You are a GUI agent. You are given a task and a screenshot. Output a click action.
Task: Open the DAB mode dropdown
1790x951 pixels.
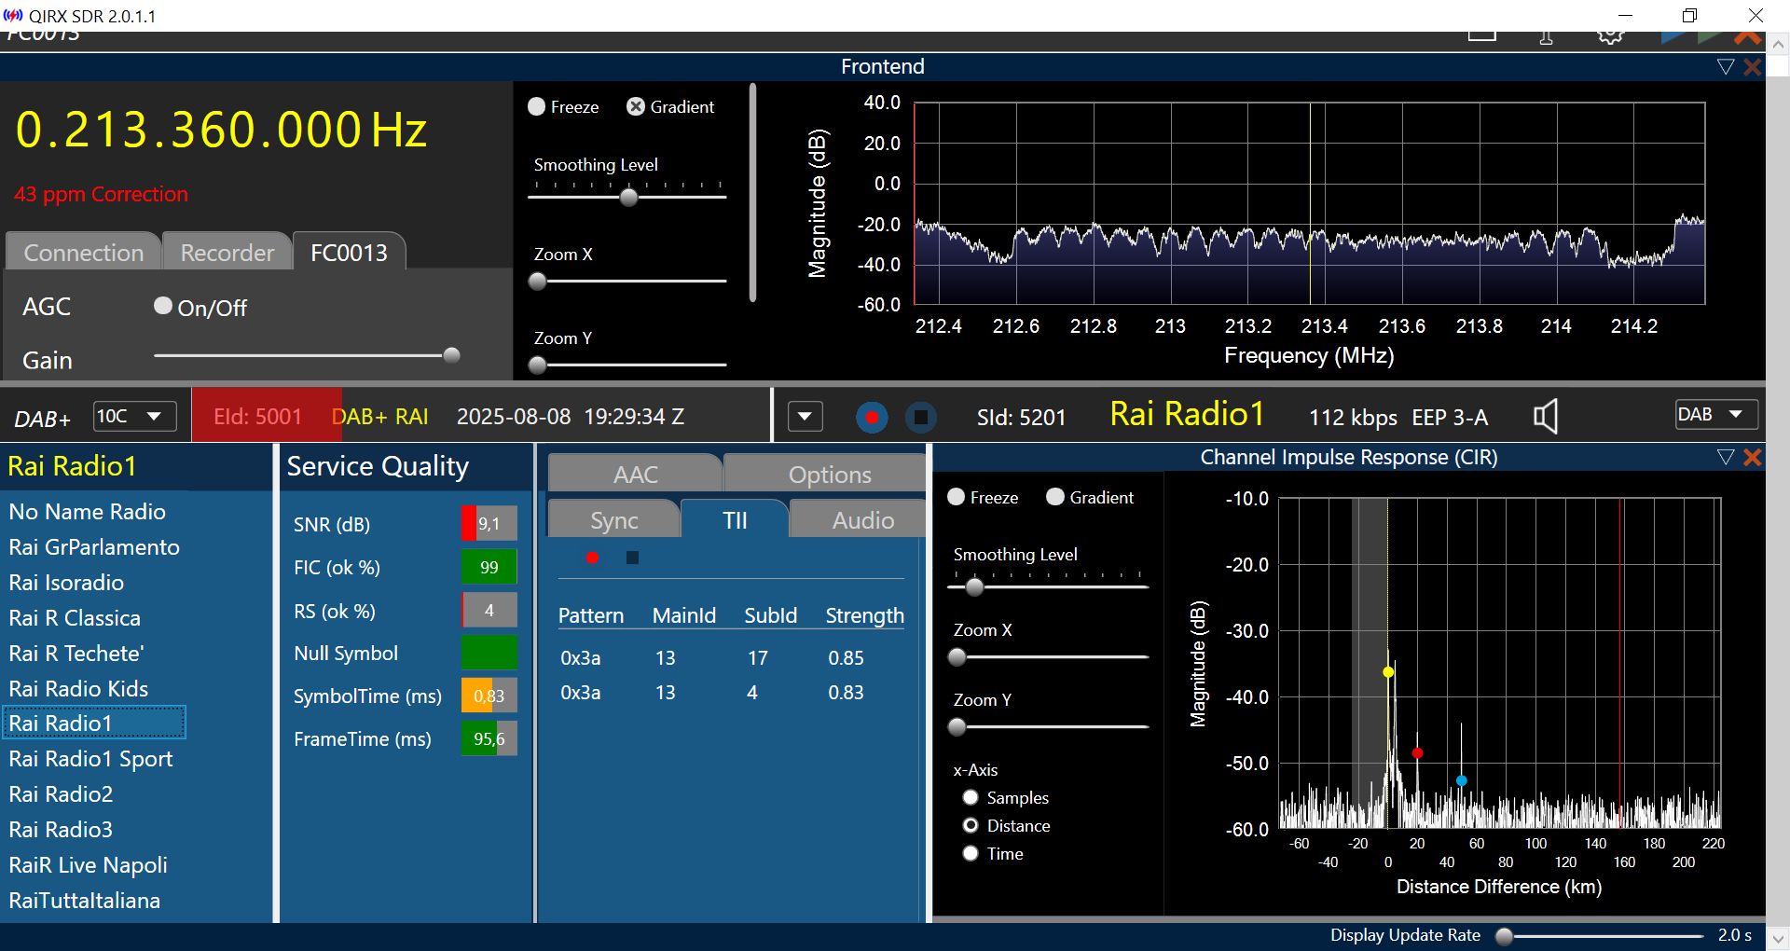coord(1715,415)
